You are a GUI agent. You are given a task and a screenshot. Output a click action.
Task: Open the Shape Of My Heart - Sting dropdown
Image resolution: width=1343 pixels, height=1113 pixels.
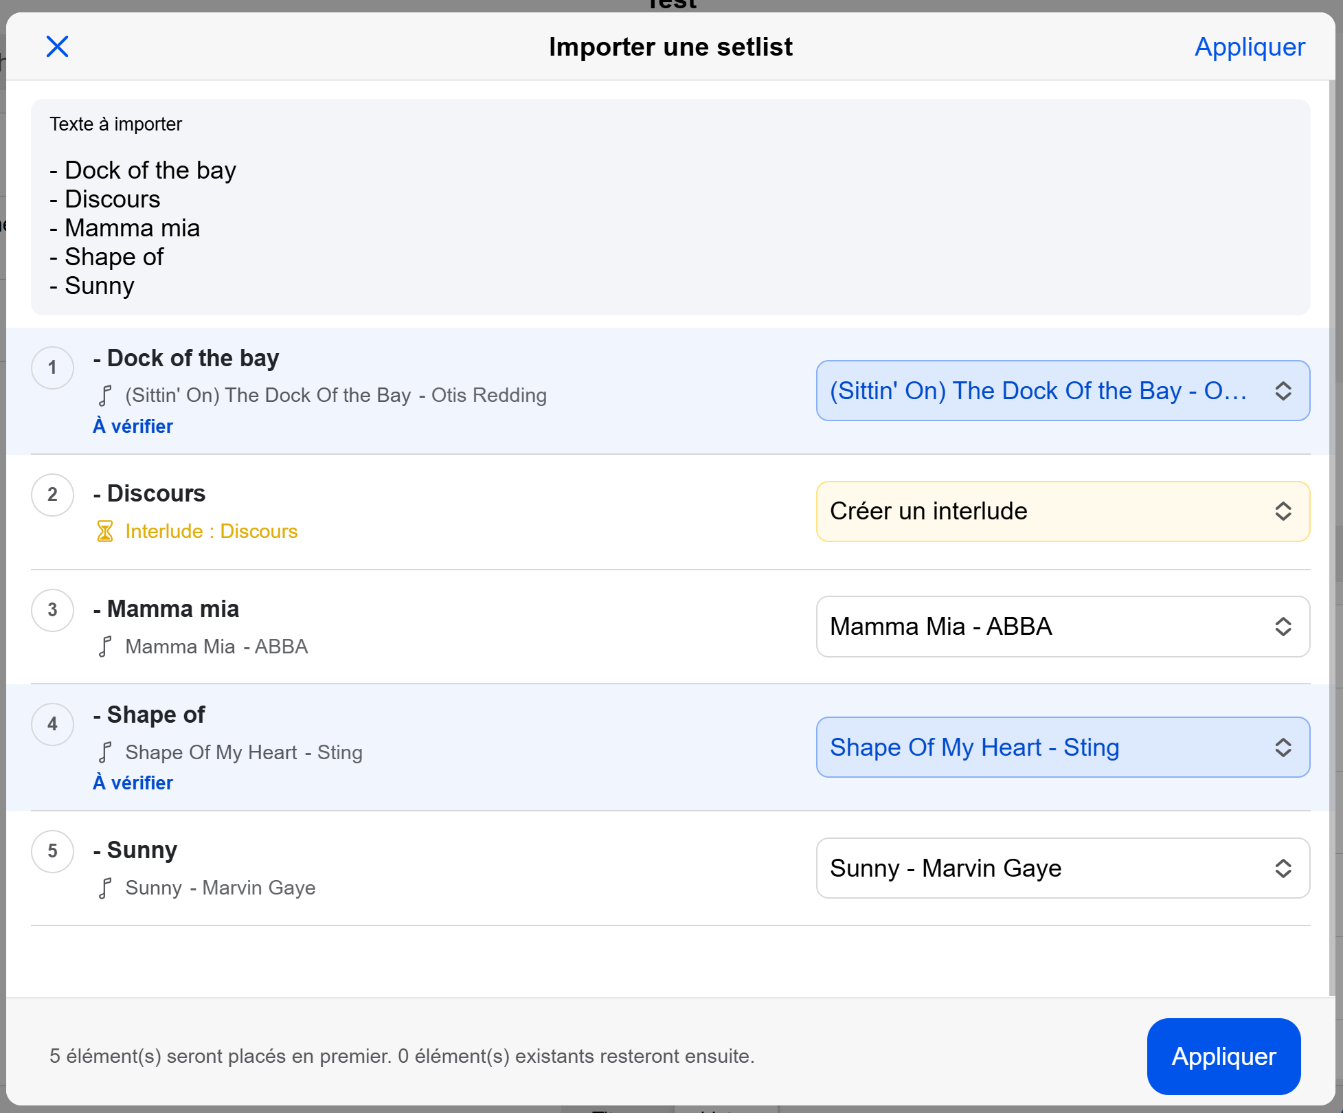click(1063, 747)
